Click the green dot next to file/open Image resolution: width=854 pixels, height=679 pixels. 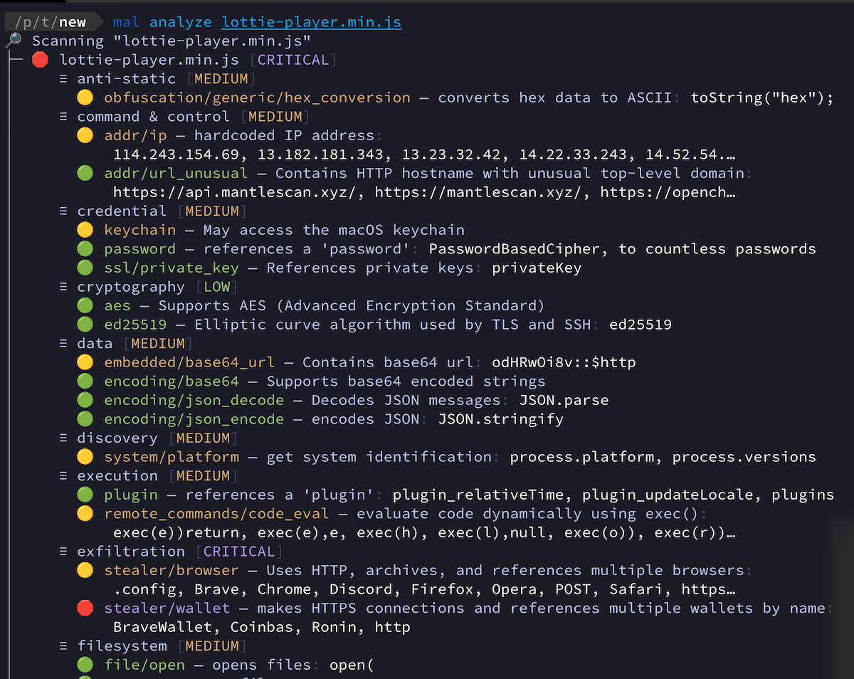pyautogui.click(x=85, y=665)
